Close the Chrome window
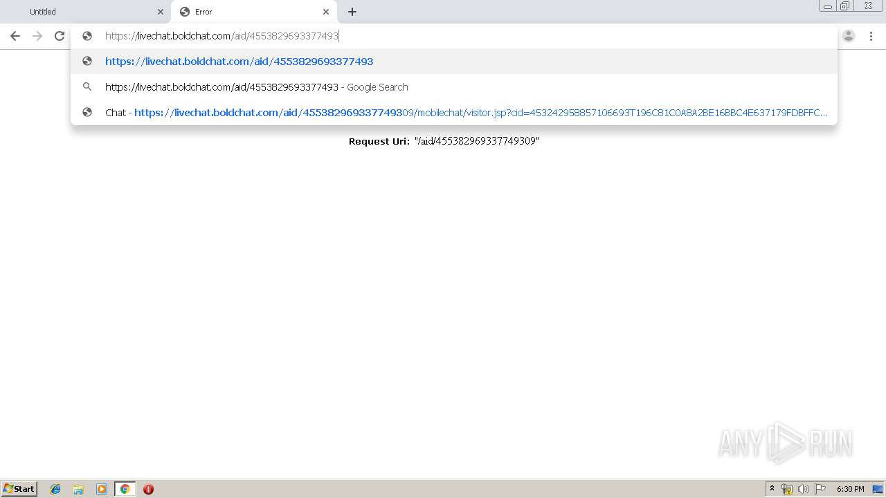The height and width of the screenshot is (498, 886). pos(868,6)
